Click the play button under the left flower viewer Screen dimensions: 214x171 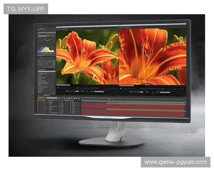click(x=87, y=92)
